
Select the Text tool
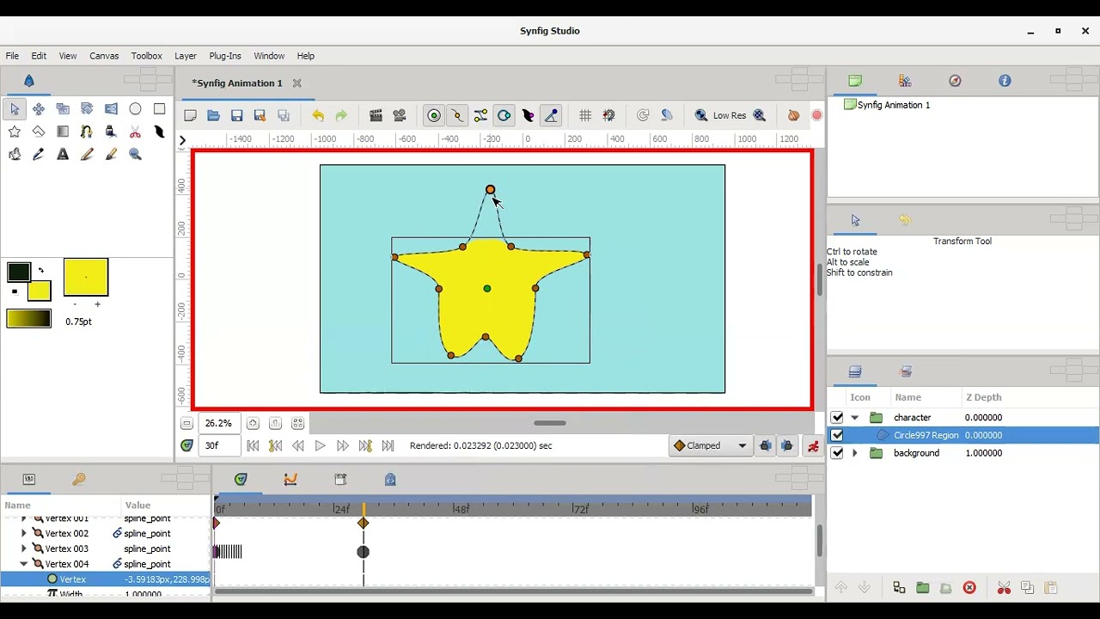pyautogui.click(x=63, y=154)
